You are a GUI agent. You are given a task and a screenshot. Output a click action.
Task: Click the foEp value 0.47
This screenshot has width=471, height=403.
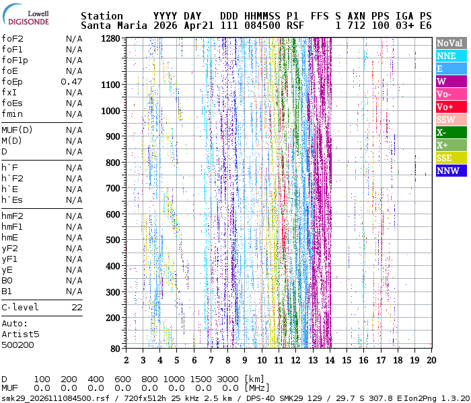click(x=71, y=81)
